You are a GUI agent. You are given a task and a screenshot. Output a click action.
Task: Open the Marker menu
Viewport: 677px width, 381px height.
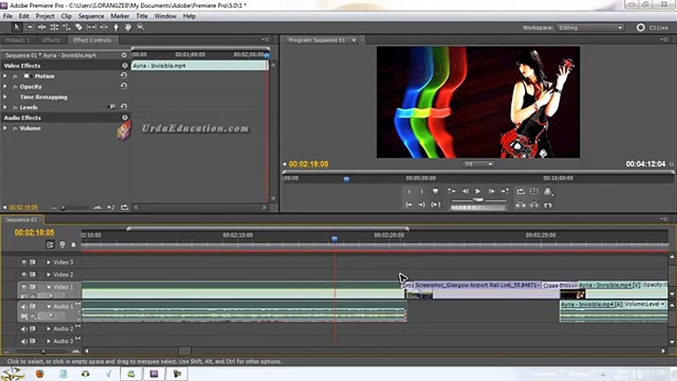click(x=120, y=16)
